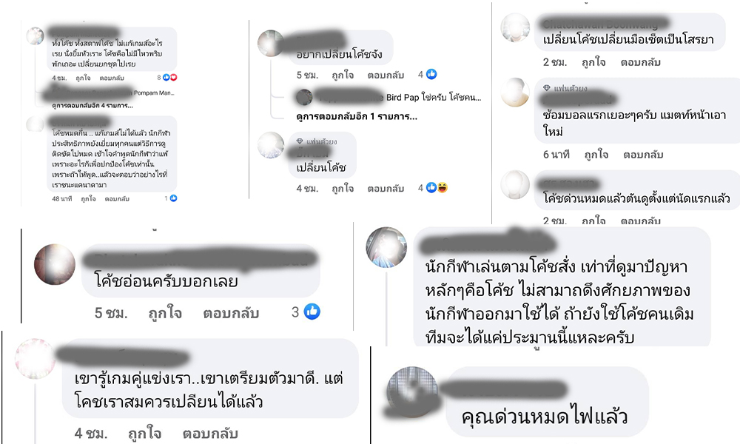Expand ดูการตอบกลับอีก 4 รายการ replies
Image resolution: width=740 pixels, height=444 pixels.
click(x=92, y=106)
